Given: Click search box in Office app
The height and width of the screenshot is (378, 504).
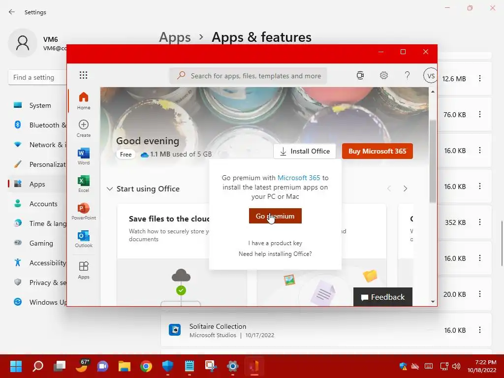Looking at the screenshot, I should (x=248, y=76).
